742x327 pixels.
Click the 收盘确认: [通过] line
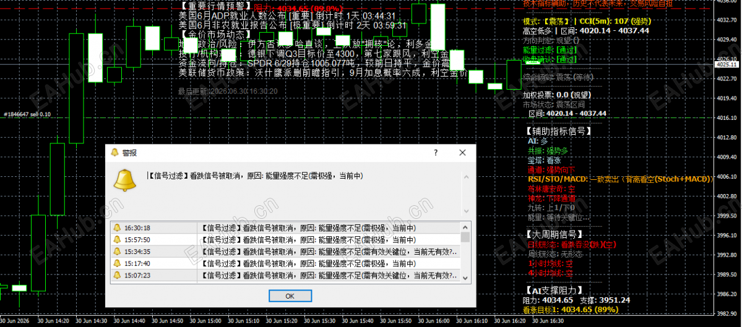click(550, 59)
